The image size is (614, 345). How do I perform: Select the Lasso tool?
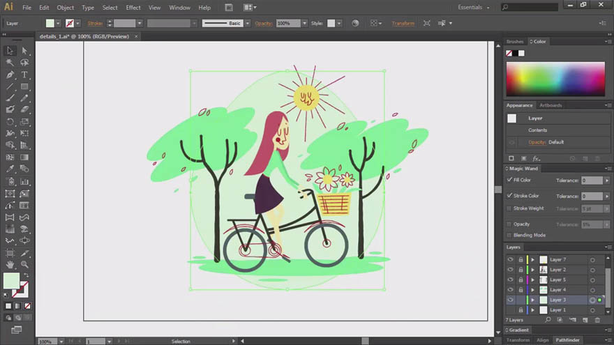click(24, 63)
